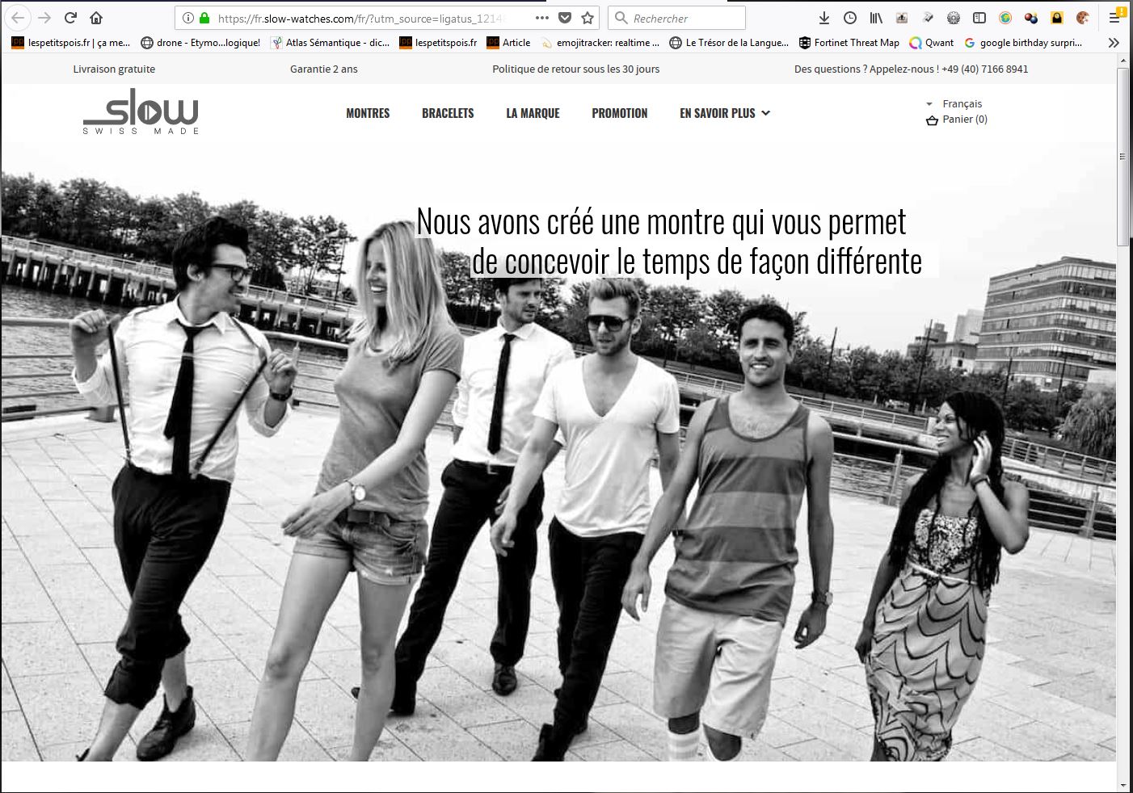The height and width of the screenshot is (793, 1133).
Task: Click the phone number '+49 (40) 7166 8941' text
Action: [x=985, y=69]
